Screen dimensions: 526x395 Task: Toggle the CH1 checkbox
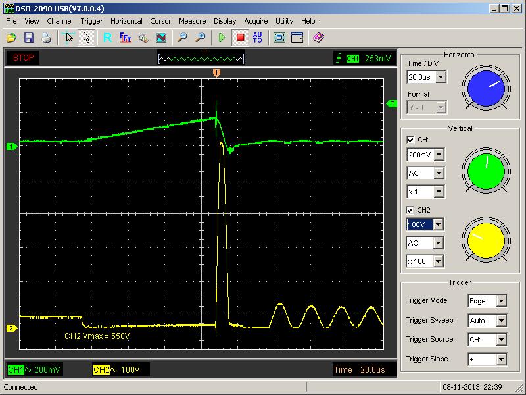[x=410, y=140]
